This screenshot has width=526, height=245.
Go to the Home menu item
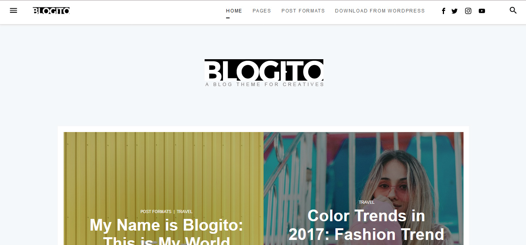[234, 11]
